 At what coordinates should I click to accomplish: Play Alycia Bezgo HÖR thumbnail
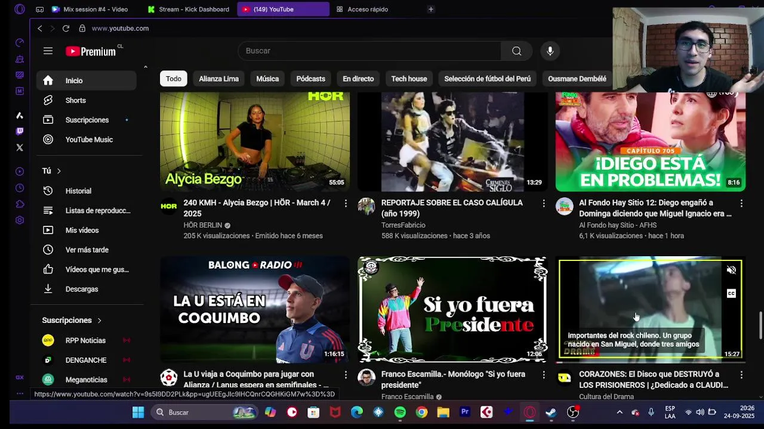[x=255, y=141]
